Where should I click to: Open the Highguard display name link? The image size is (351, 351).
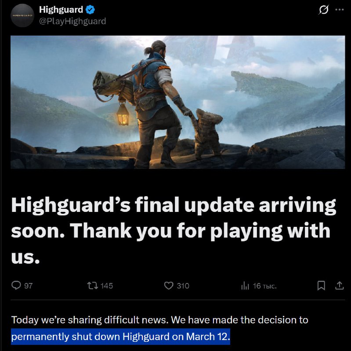[61, 10]
